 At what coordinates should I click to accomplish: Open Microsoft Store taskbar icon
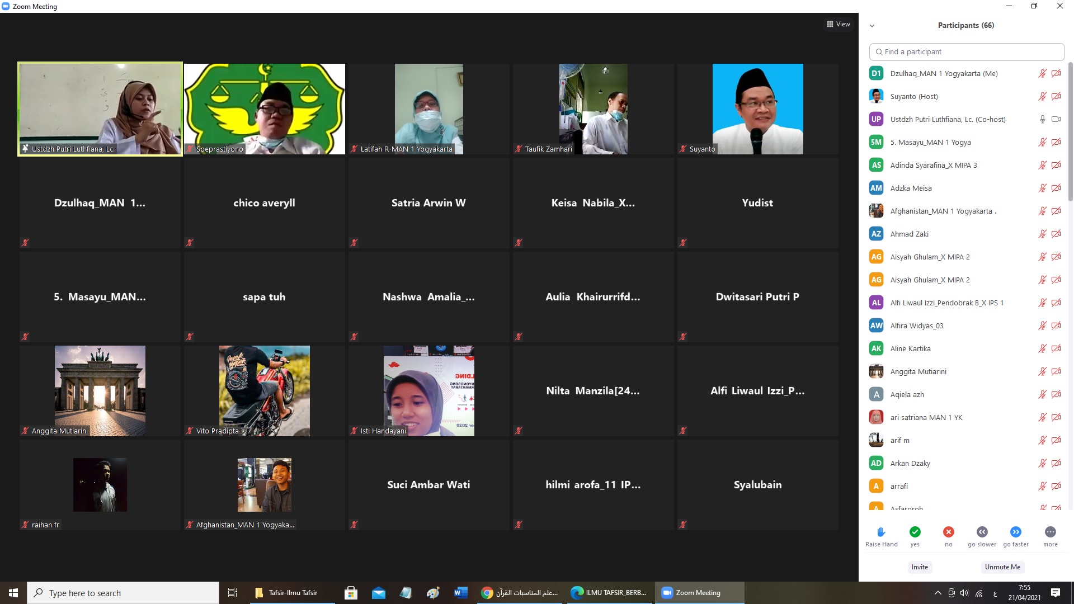click(351, 593)
